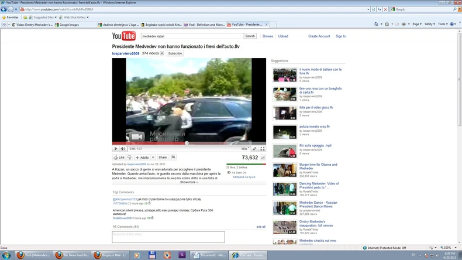Click the Share button
Screen dimensions: 462x260
pyautogui.click(x=163, y=158)
